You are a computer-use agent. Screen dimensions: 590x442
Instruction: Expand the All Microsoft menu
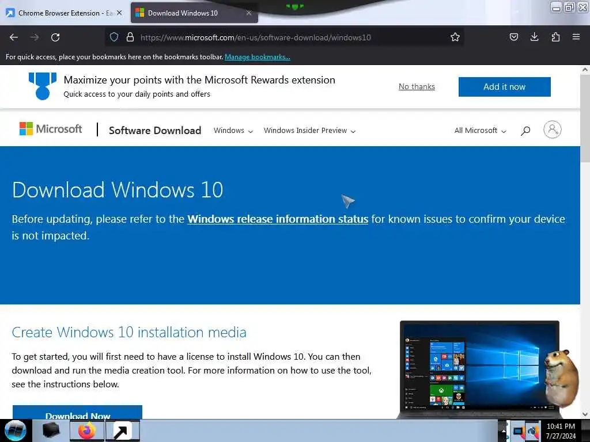click(x=480, y=131)
